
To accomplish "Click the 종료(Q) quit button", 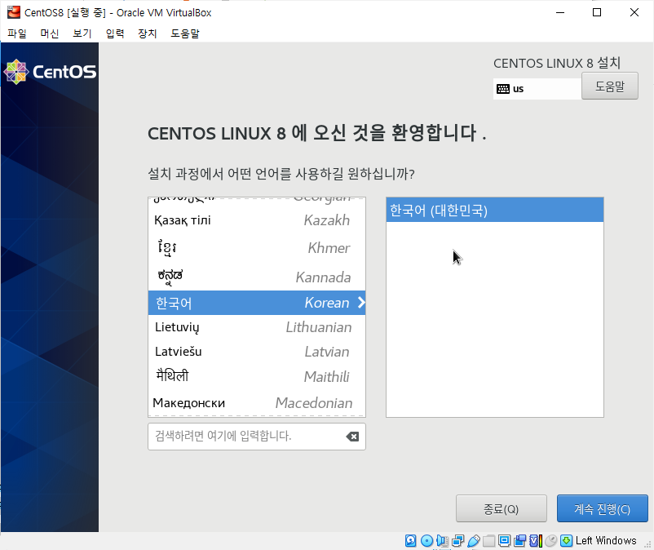I will coord(501,508).
